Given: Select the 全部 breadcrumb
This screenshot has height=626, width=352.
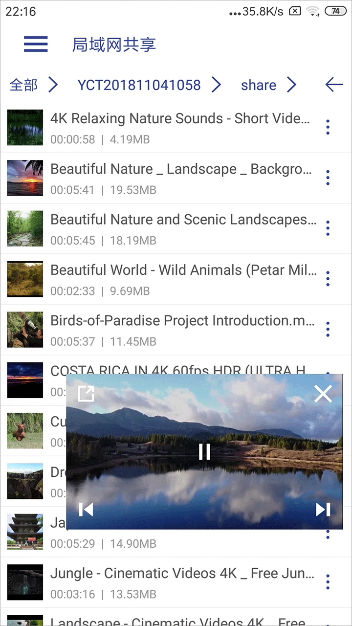Looking at the screenshot, I should point(23,85).
